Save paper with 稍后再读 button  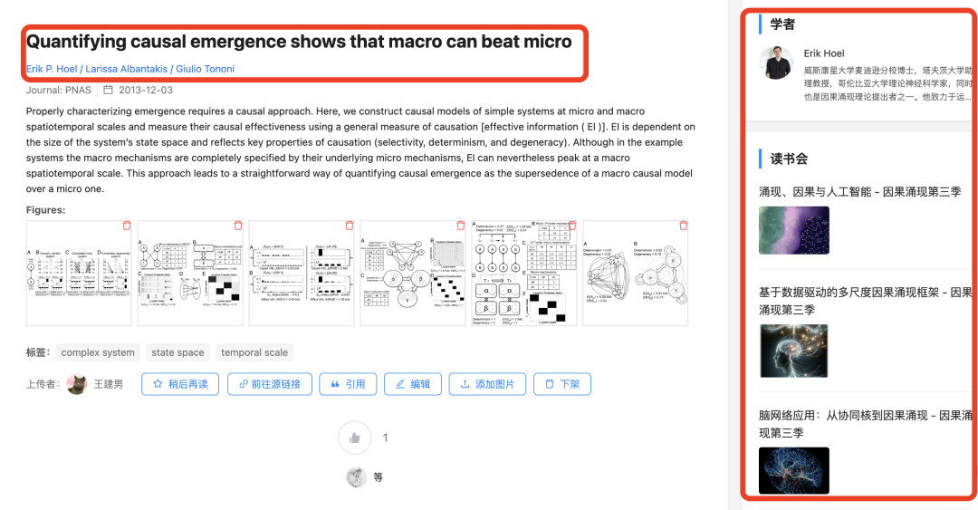[x=180, y=384]
